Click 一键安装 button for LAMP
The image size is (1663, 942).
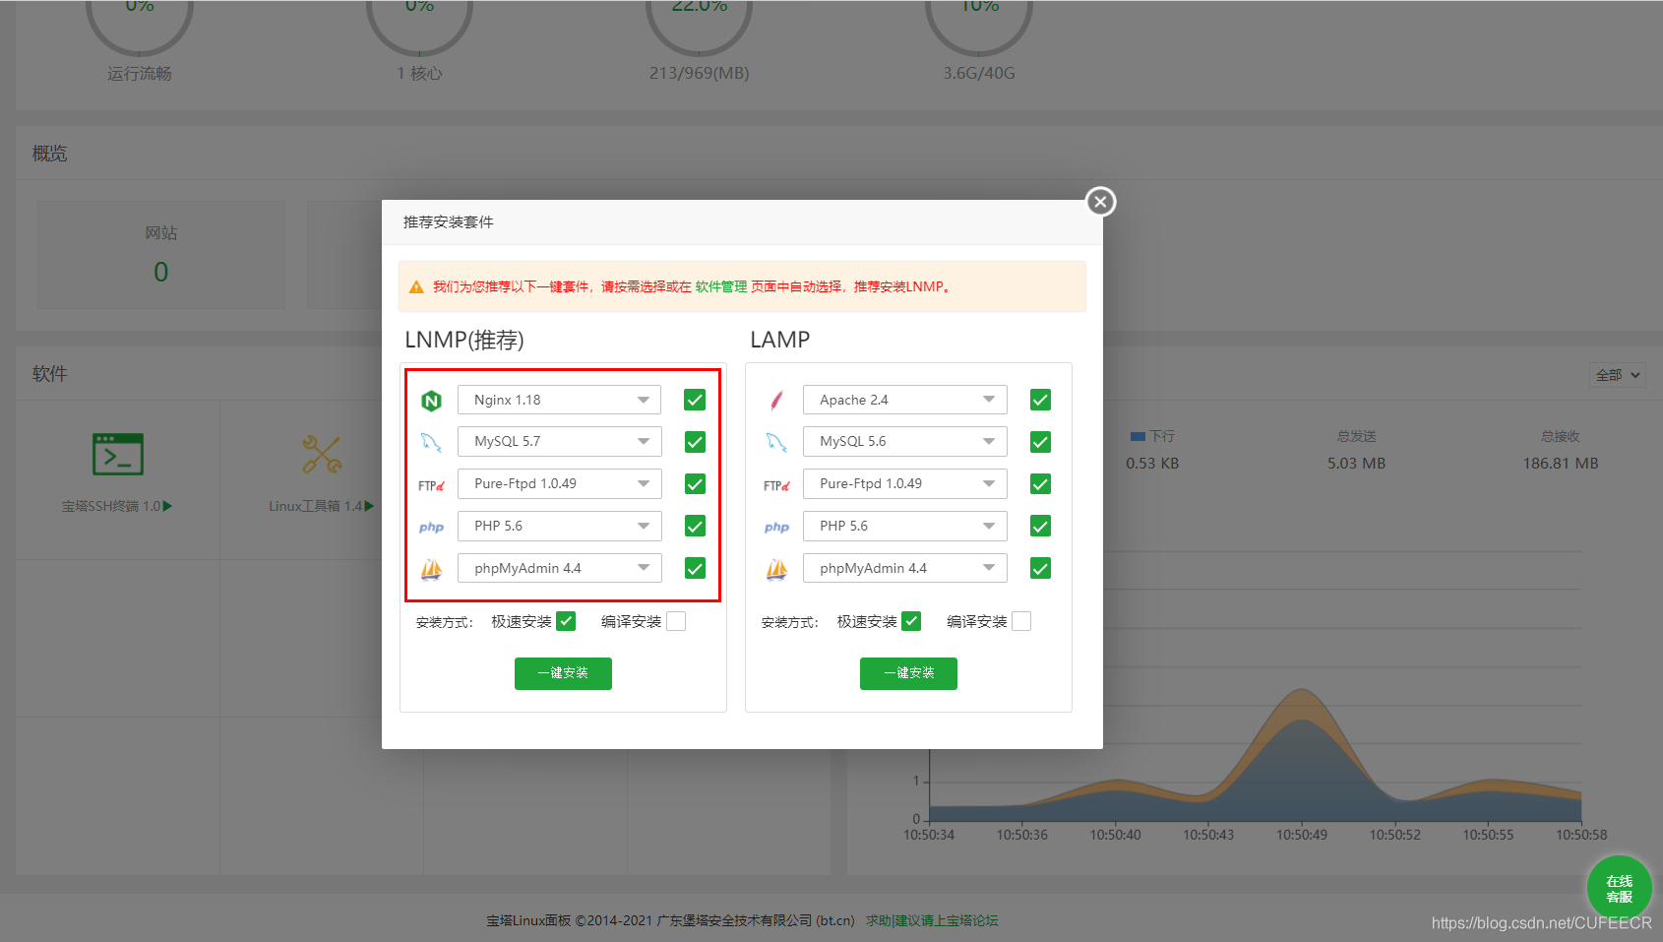(908, 673)
